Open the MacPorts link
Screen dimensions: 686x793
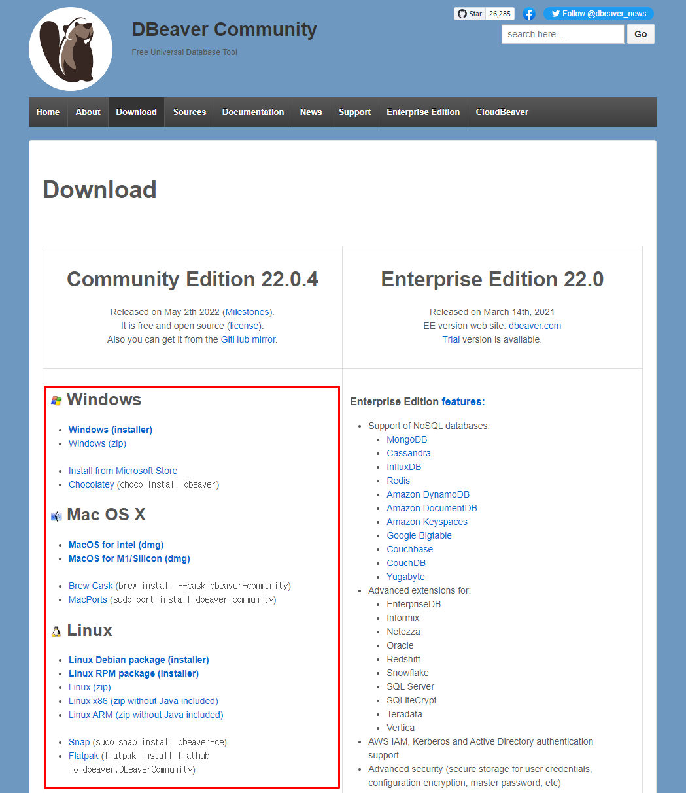click(88, 599)
